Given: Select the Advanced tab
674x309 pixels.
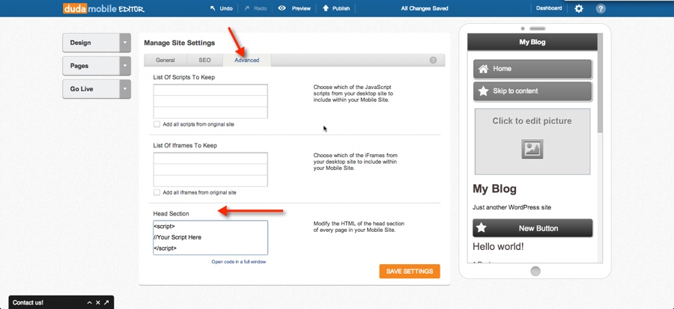Looking at the screenshot, I should point(246,60).
